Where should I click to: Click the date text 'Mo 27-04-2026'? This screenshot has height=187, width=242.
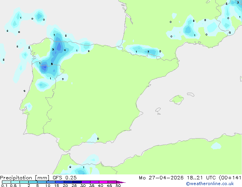(161, 178)
